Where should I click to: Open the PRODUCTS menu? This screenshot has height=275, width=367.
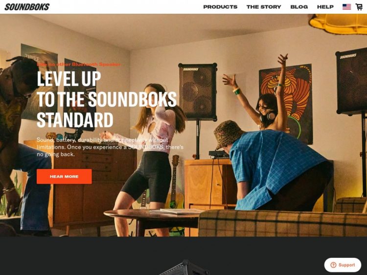tap(220, 7)
